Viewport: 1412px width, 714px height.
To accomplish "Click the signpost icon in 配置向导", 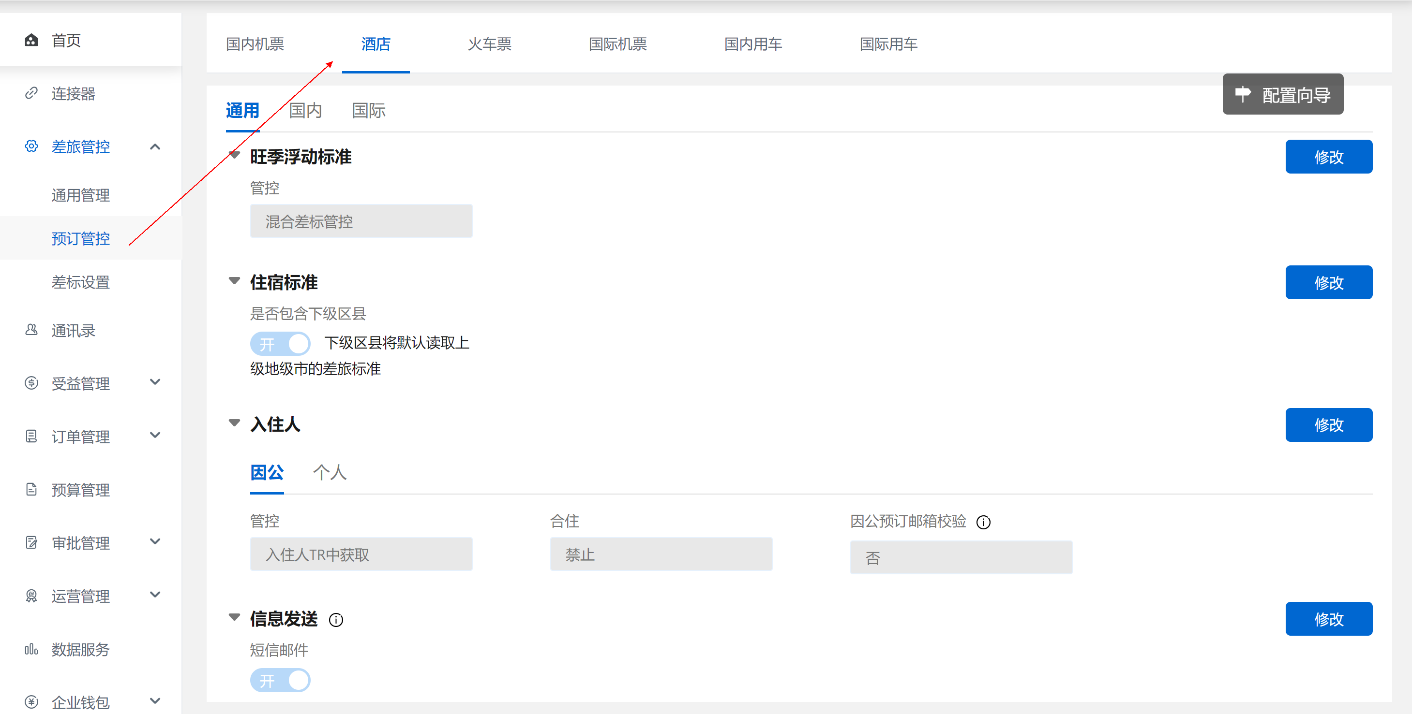I will [x=1243, y=94].
